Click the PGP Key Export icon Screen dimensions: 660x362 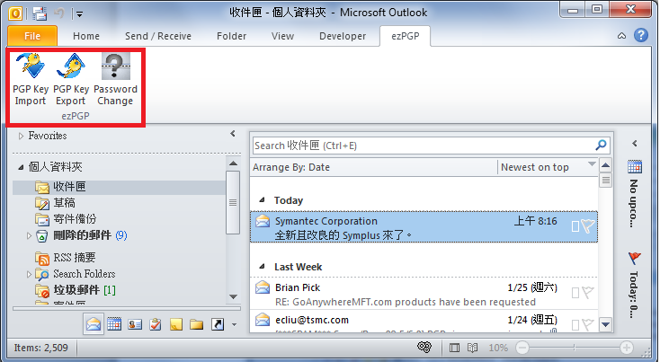(x=69, y=68)
